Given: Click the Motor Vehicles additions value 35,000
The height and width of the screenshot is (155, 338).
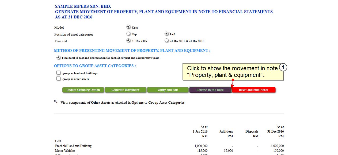Looking at the screenshot, I should point(227,151).
